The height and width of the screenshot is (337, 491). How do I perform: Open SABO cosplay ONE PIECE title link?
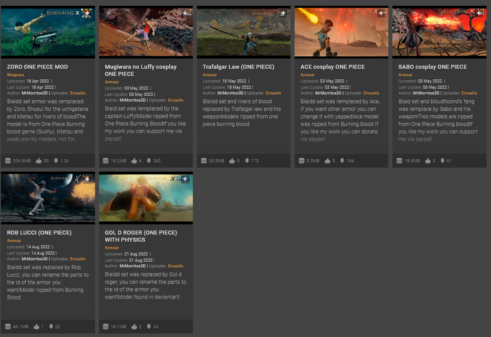click(x=432, y=67)
